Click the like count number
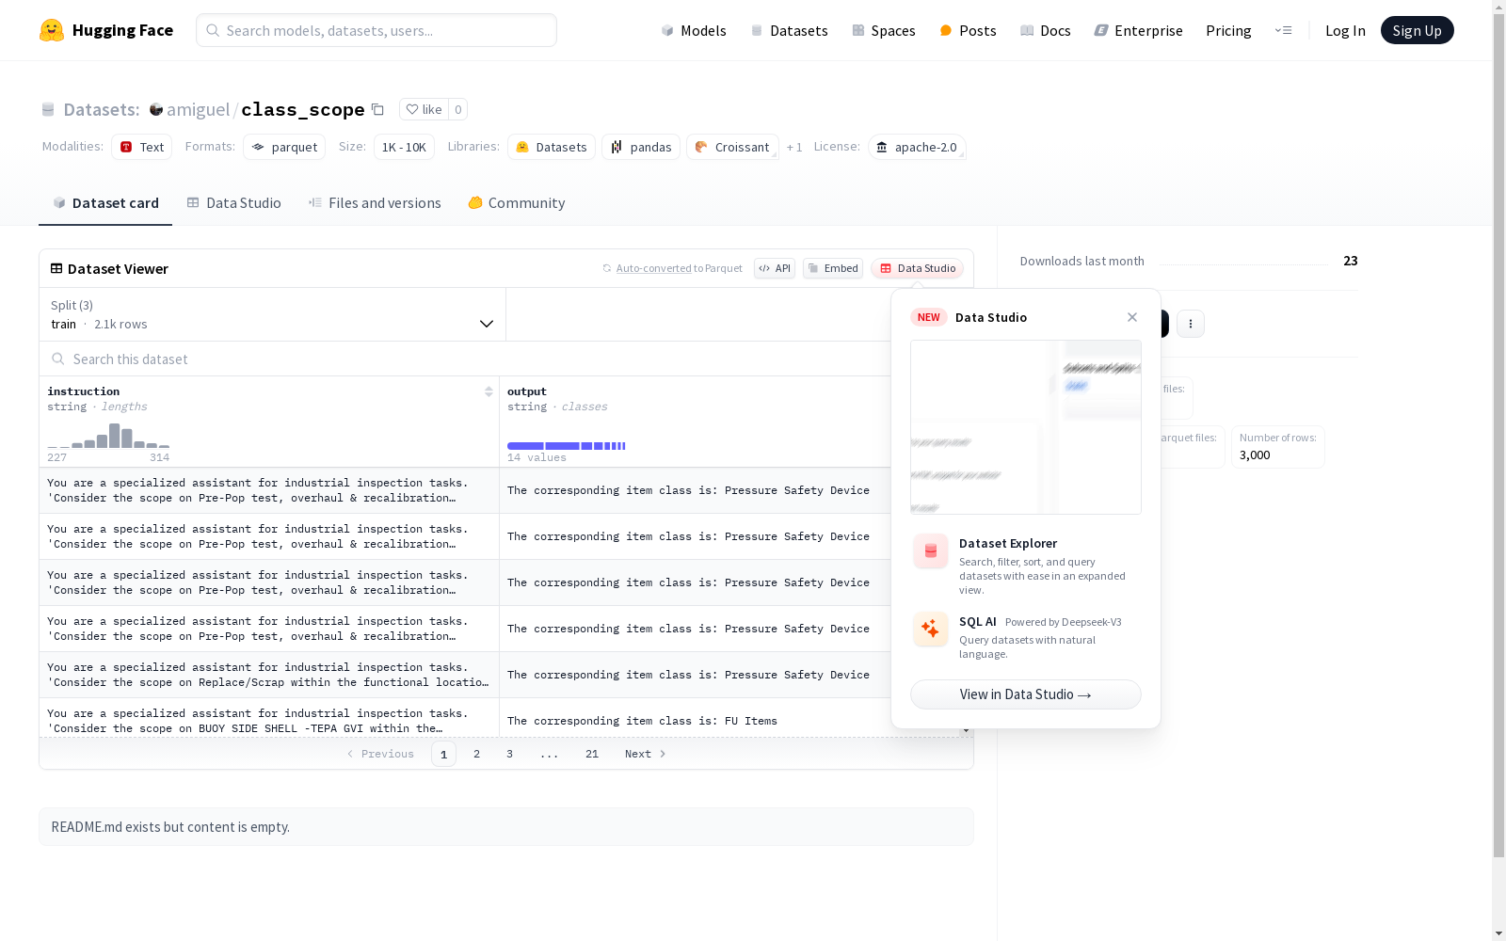1506x941 pixels. coord(458,109)
